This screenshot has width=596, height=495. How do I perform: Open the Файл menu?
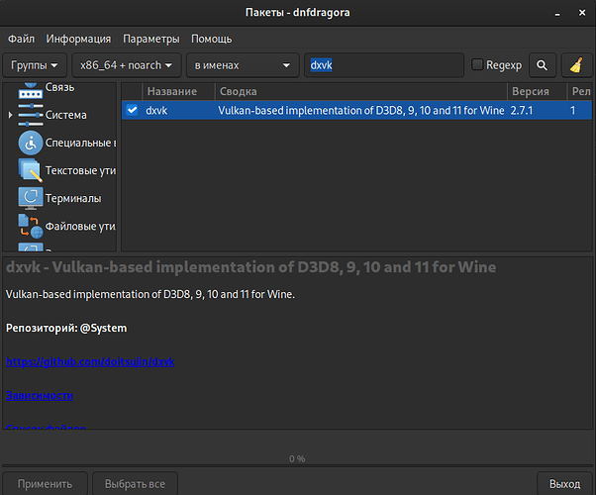21,39
